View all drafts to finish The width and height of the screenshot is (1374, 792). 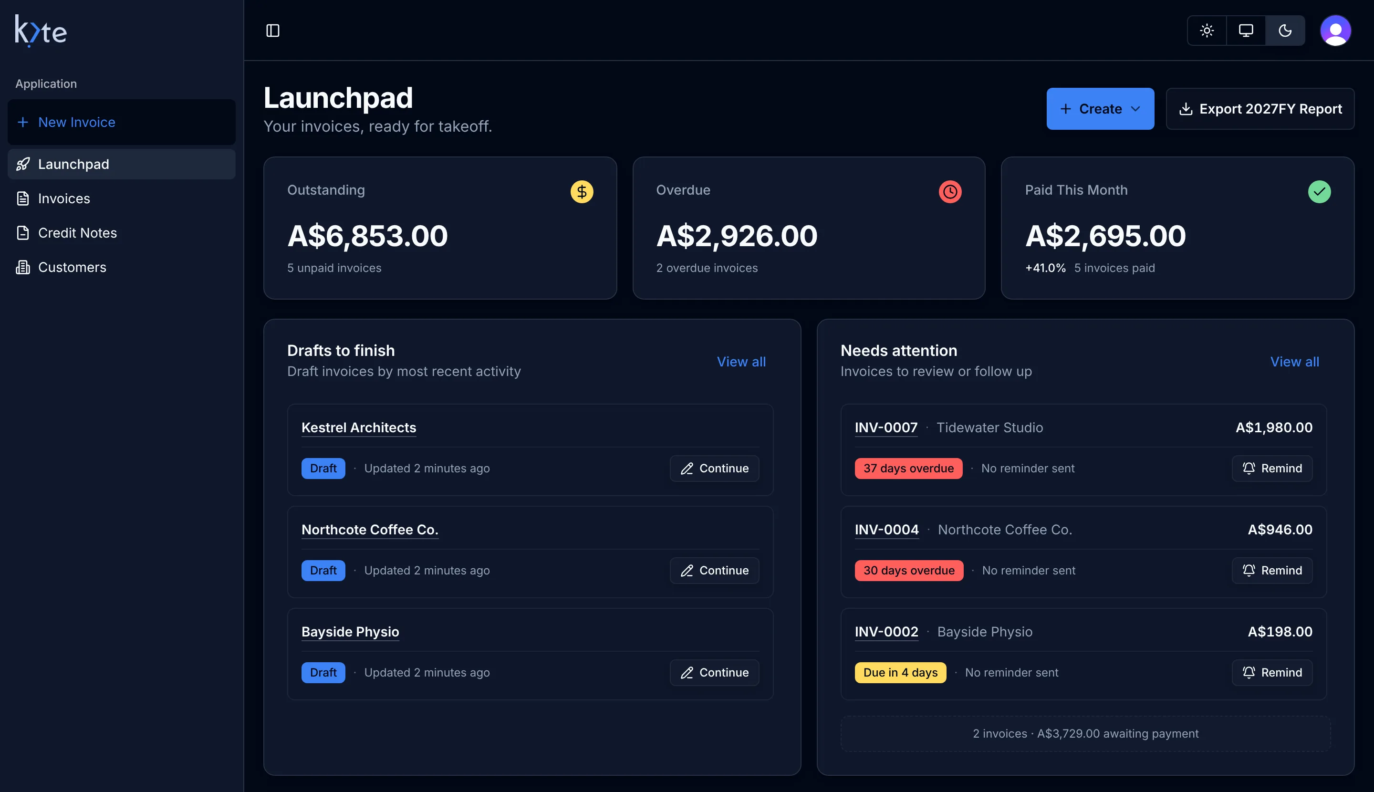coord(741,361)
